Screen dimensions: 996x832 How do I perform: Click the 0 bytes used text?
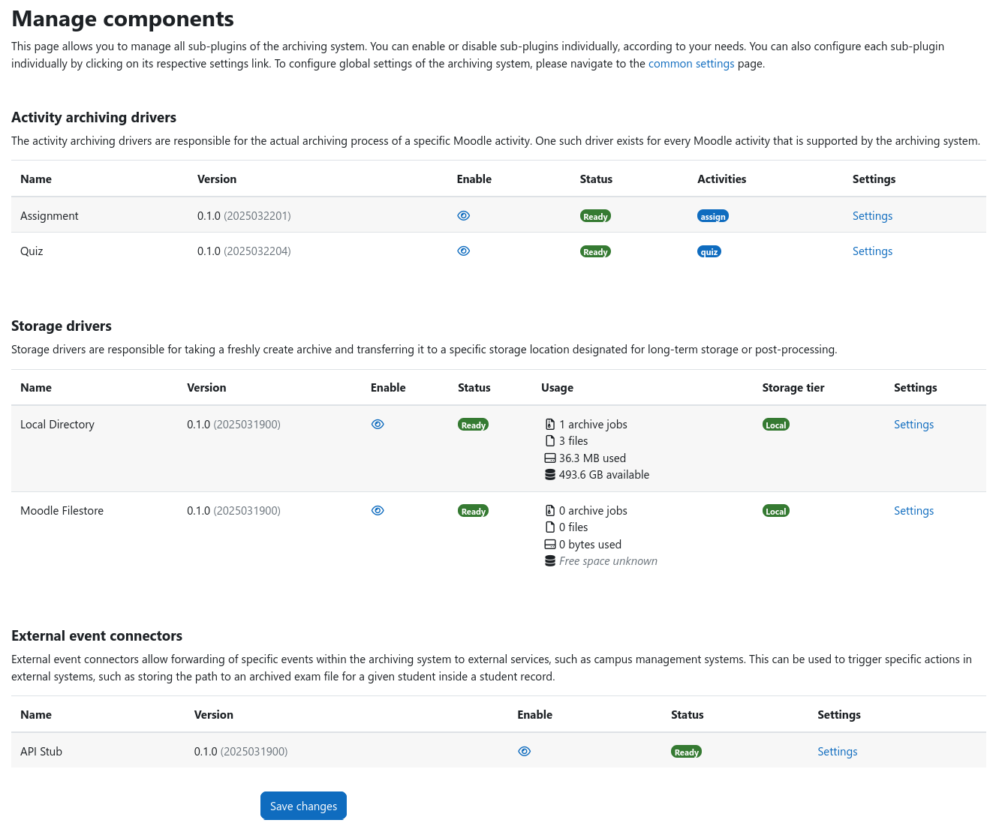tap(590, 545)
